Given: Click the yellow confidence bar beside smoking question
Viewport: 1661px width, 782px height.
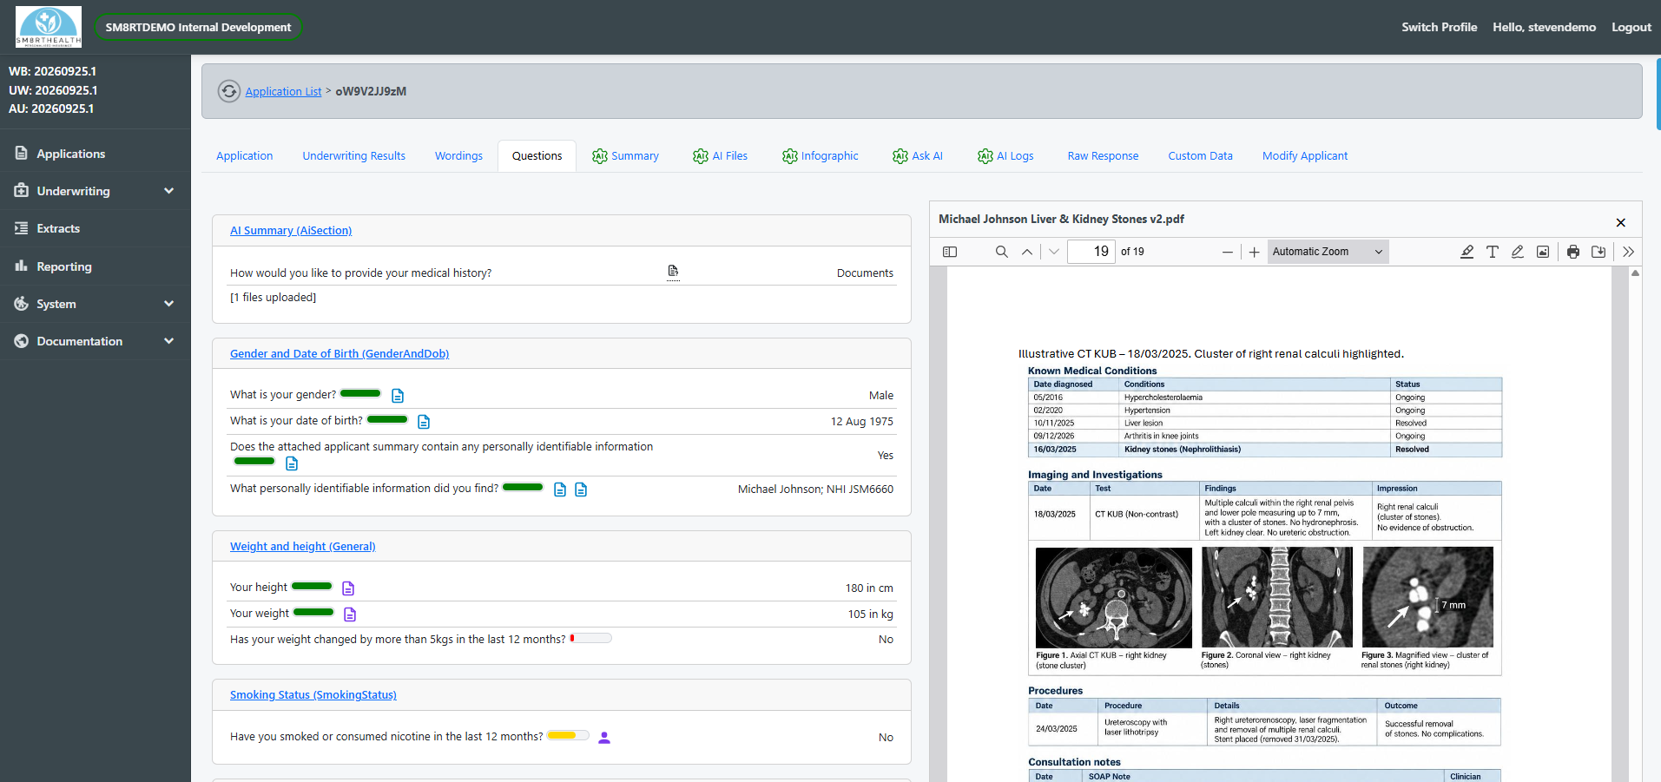Looking at the screenshot, I should tap(568, 735).
